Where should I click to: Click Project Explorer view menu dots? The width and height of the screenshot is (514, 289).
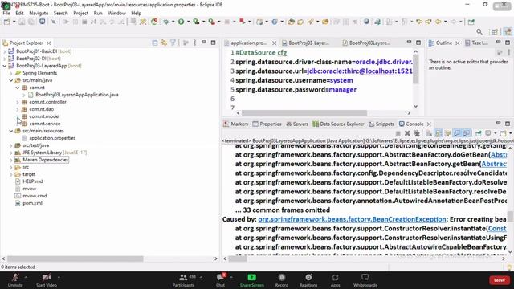pyautogui.click(x=194, y=43)
